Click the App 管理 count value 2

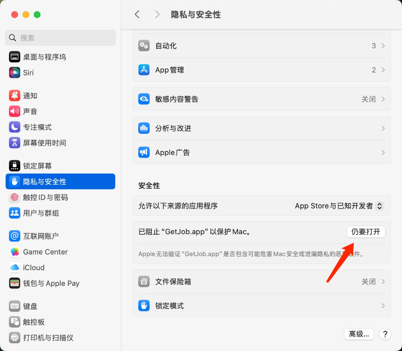point(374,70)
